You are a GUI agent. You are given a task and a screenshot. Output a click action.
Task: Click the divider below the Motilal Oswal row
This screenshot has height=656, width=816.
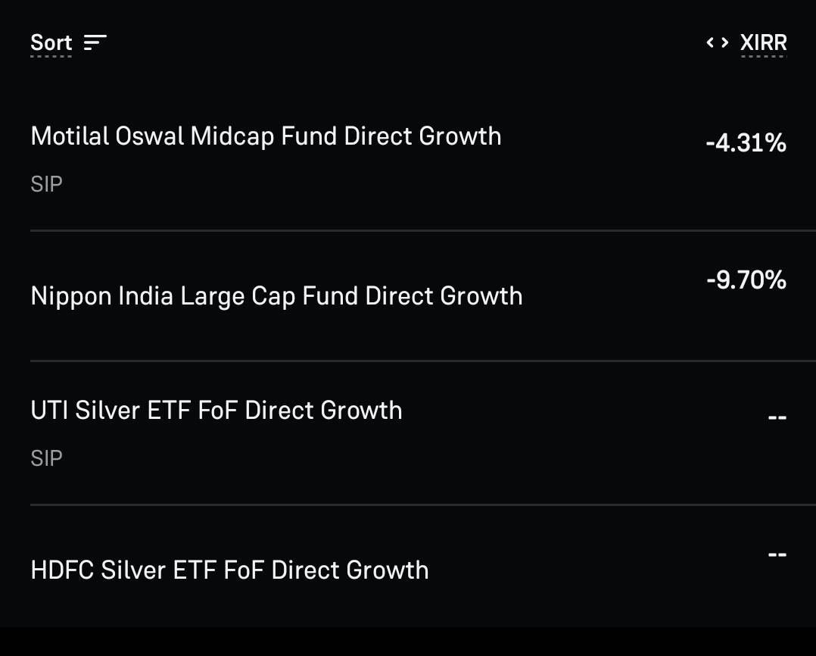(x=423, y=230)
